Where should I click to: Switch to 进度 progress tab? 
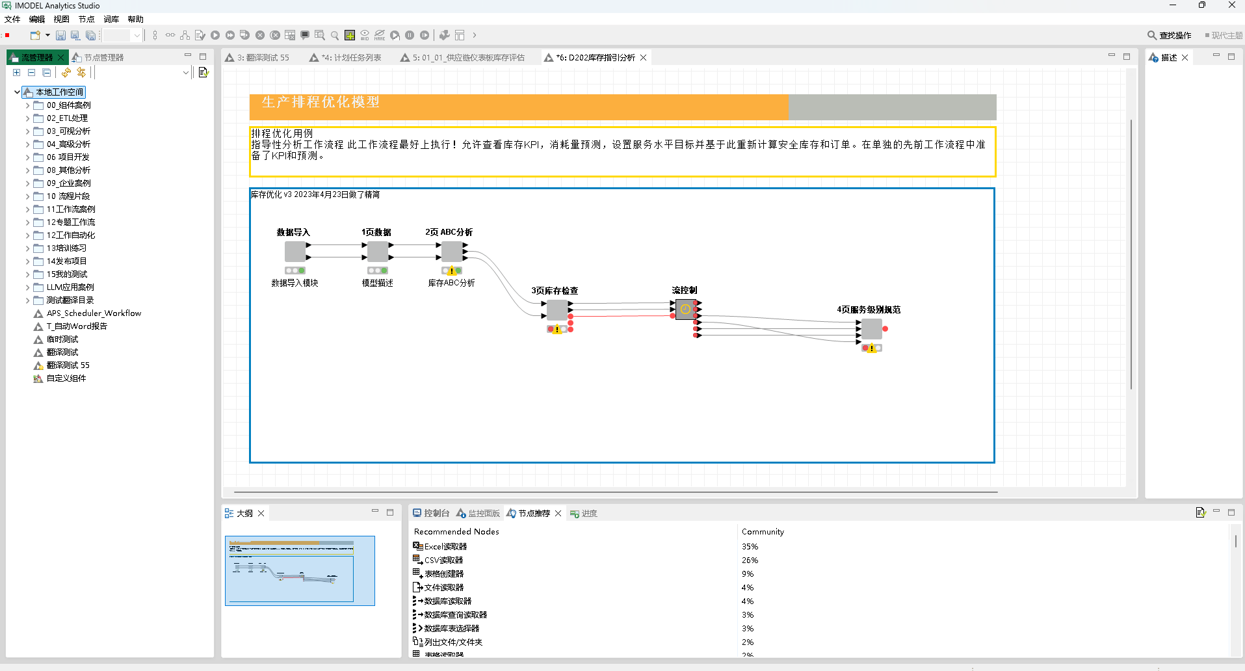tap(584, 513)
